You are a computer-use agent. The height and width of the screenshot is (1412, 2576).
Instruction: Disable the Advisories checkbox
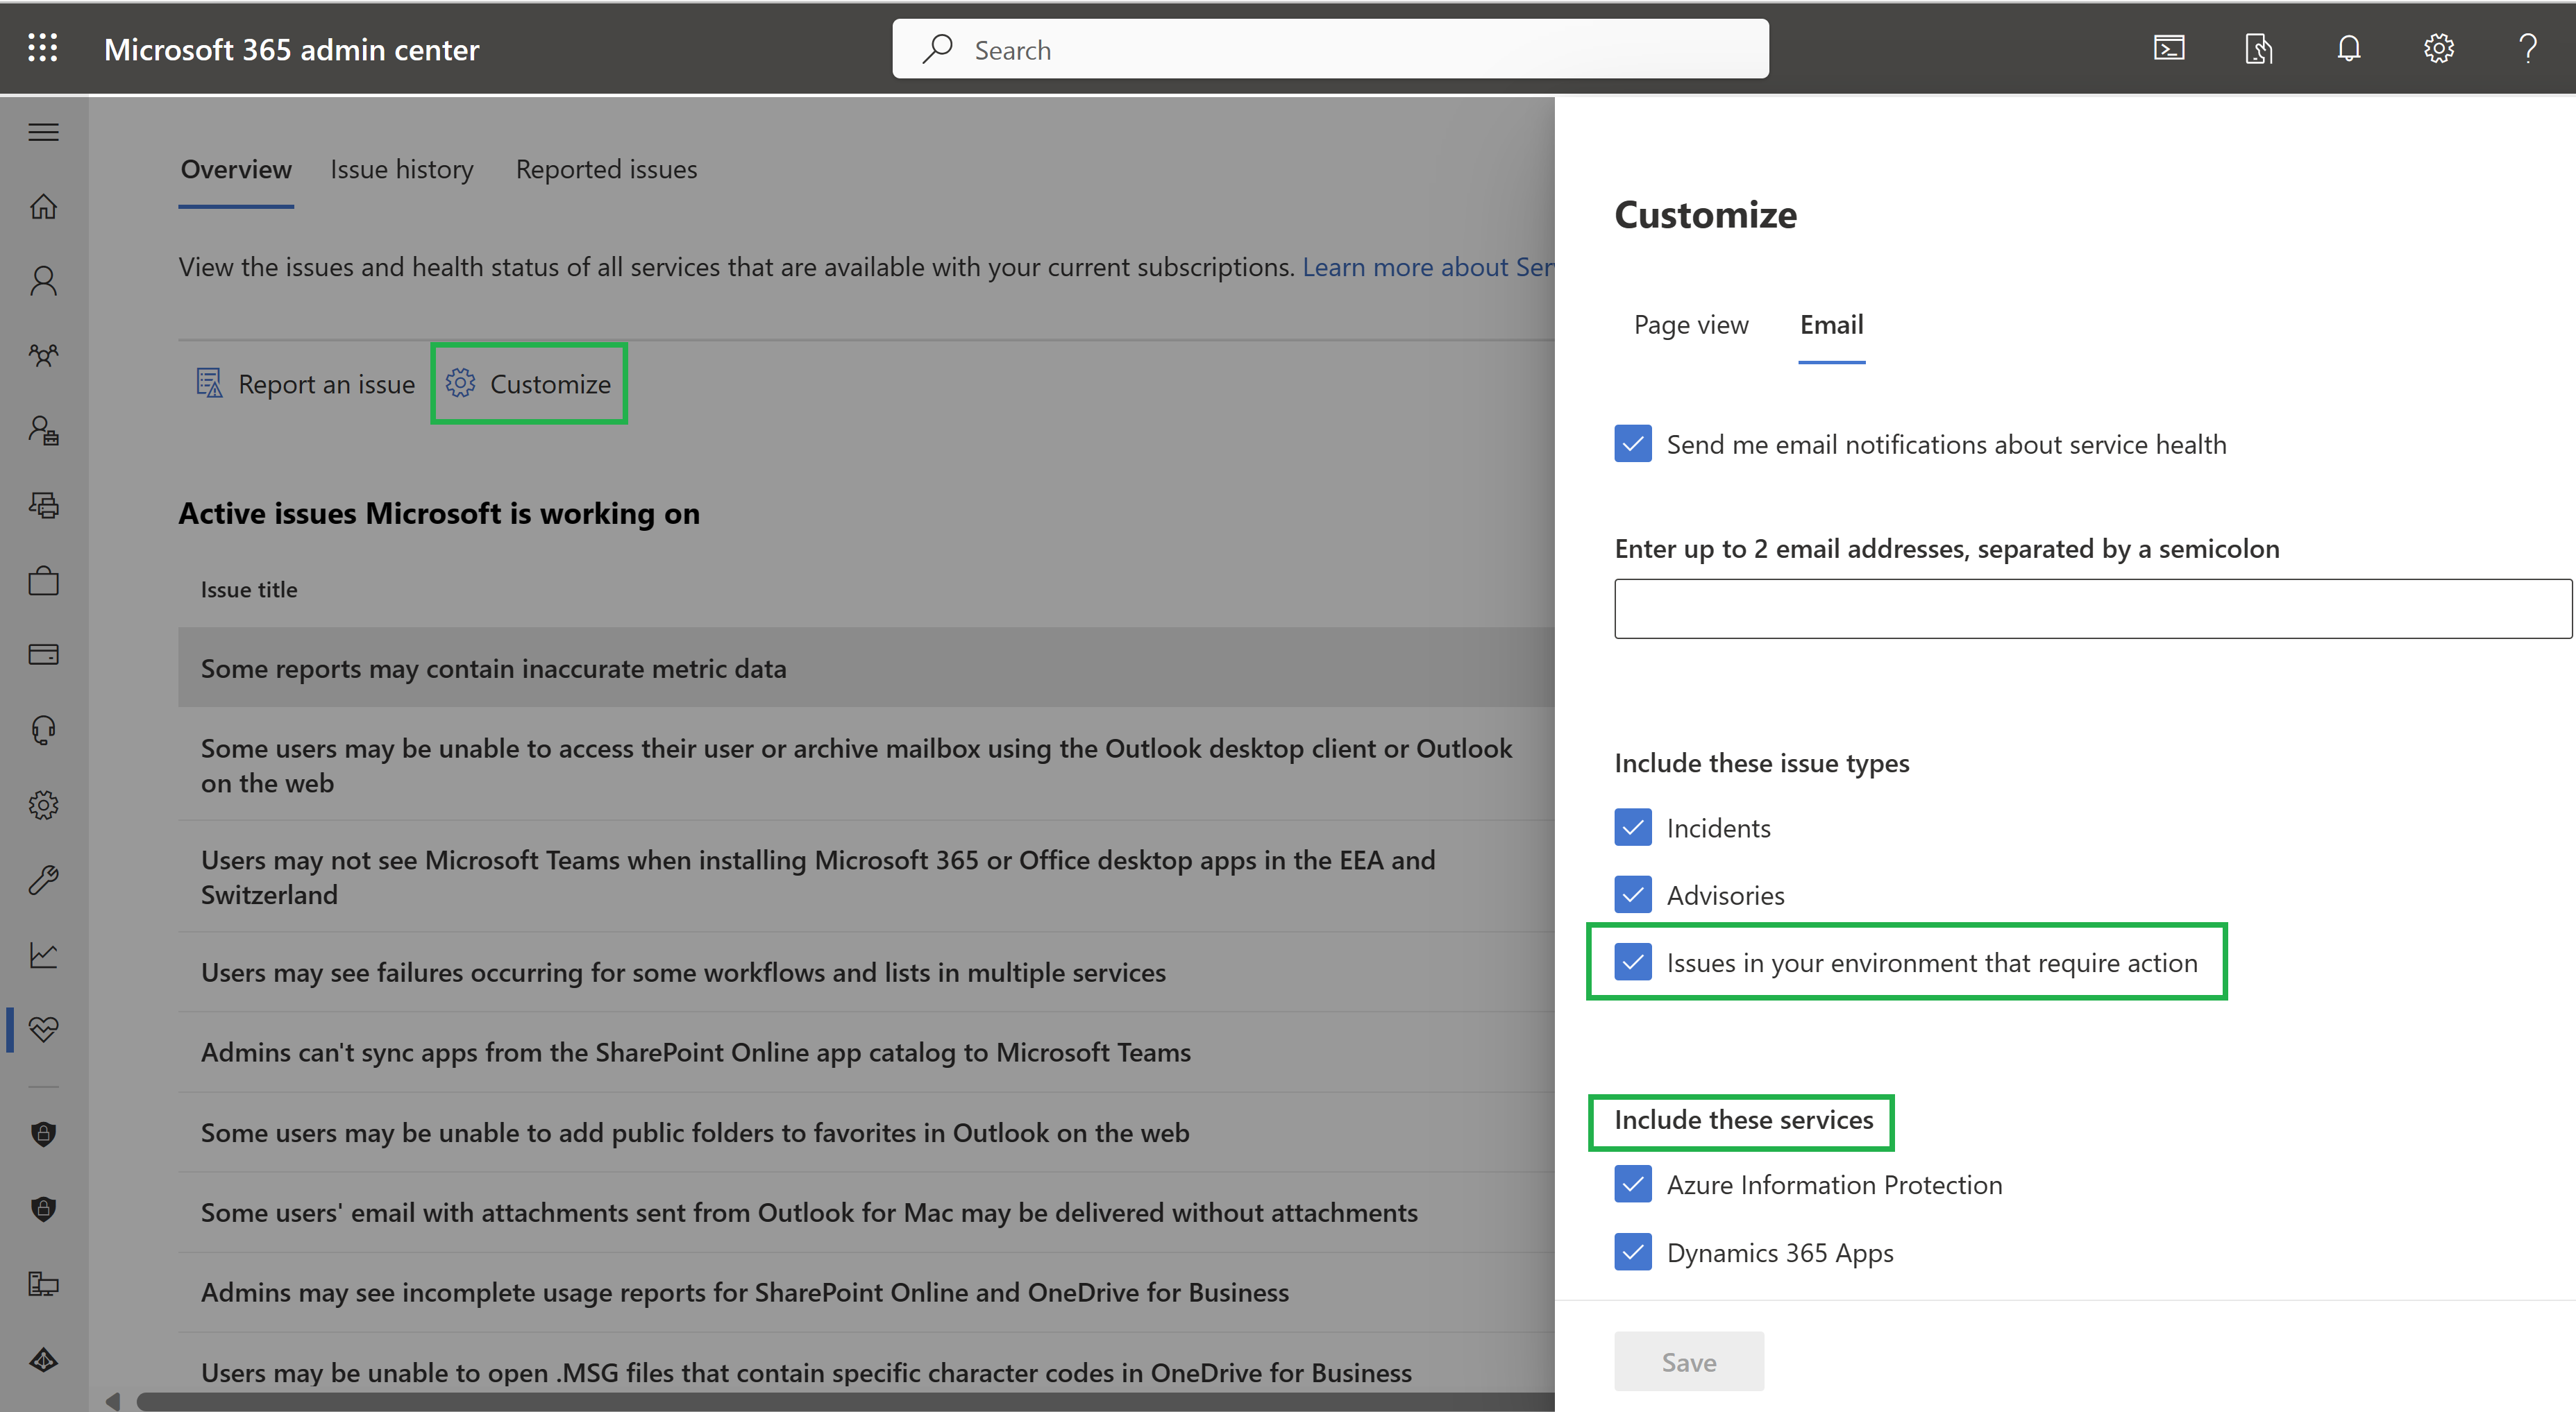pyautogui.click(x=1631, y=894)
